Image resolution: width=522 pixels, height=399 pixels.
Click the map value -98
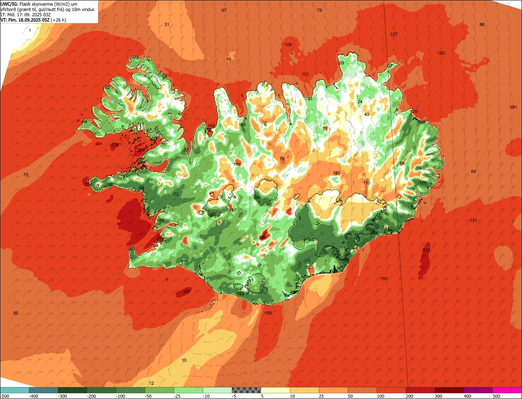[109, 184]
